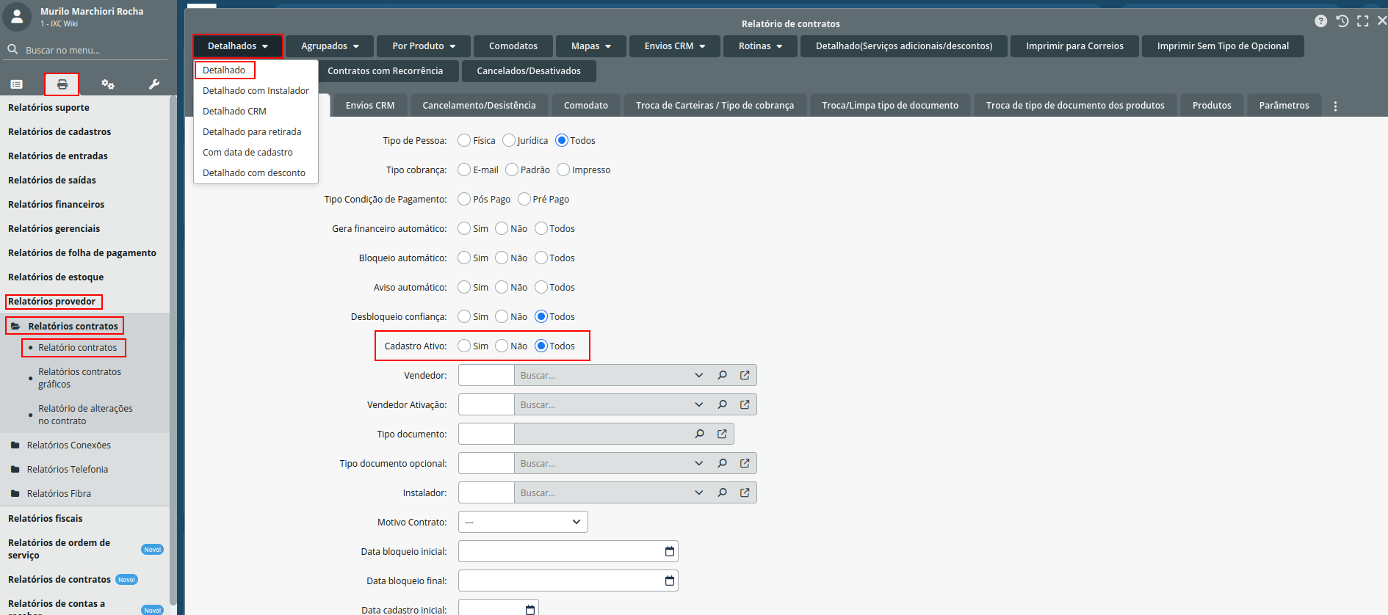The height and width of the screenshot is (615, 1388).
Task: Click the Relatórios Conexões folder icon
Action: 15,445
